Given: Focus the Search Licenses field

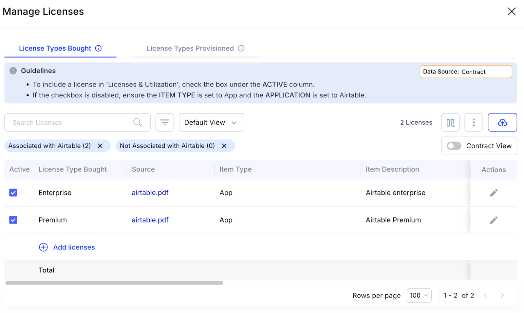Looking at the screenshot, I should point(77,123).
